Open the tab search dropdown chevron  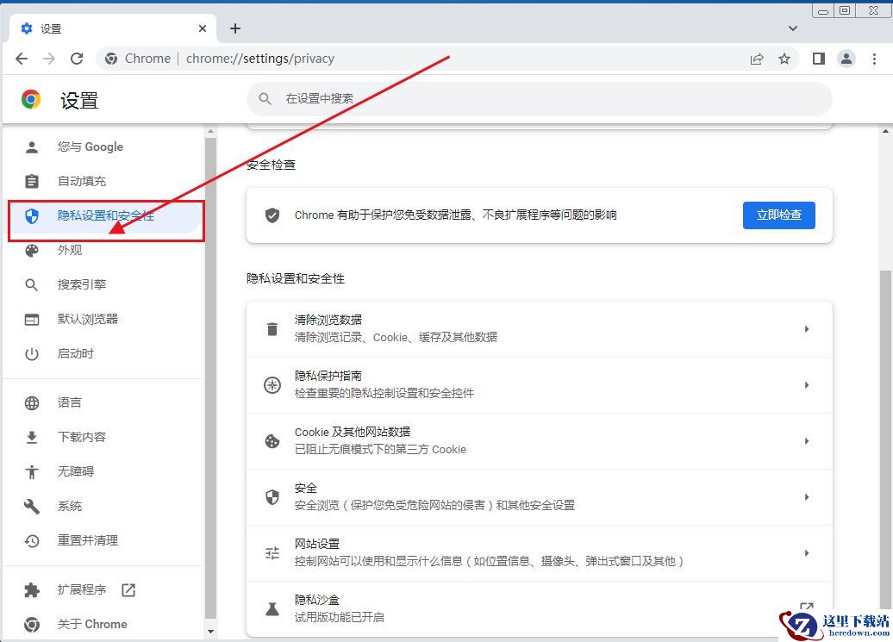pyautogui.click(x=793, y=28)
